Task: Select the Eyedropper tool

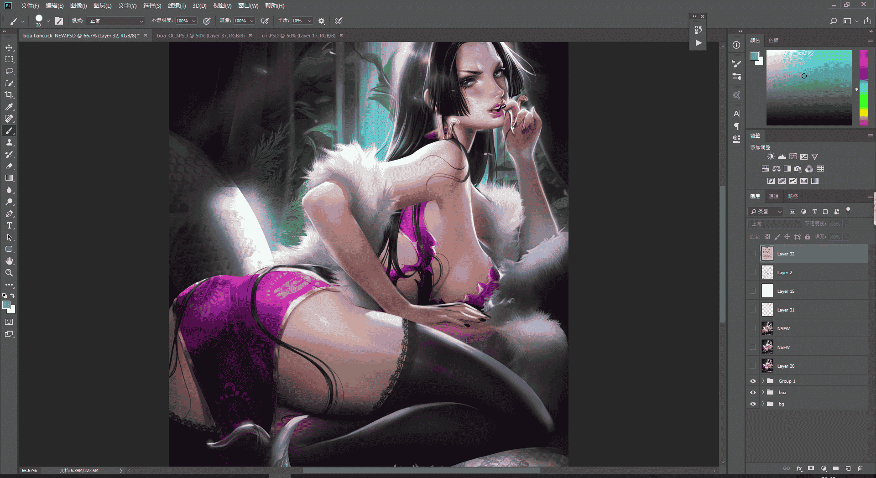Action: (9, 107)
